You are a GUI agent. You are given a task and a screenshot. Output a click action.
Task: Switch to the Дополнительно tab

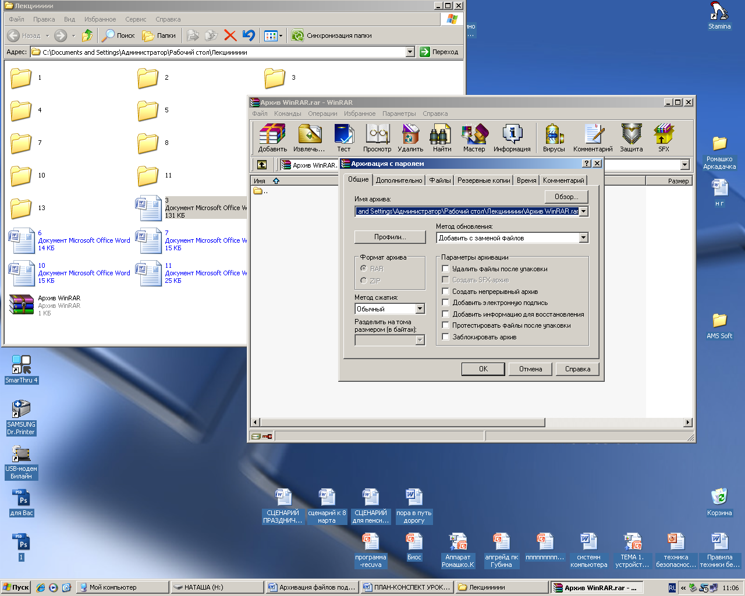(399, 180)
